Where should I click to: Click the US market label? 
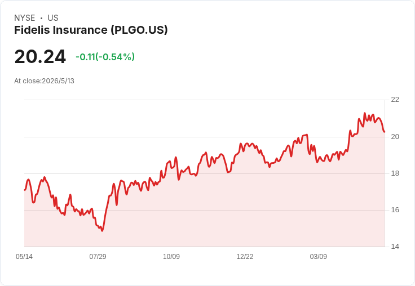pos(53,18)
